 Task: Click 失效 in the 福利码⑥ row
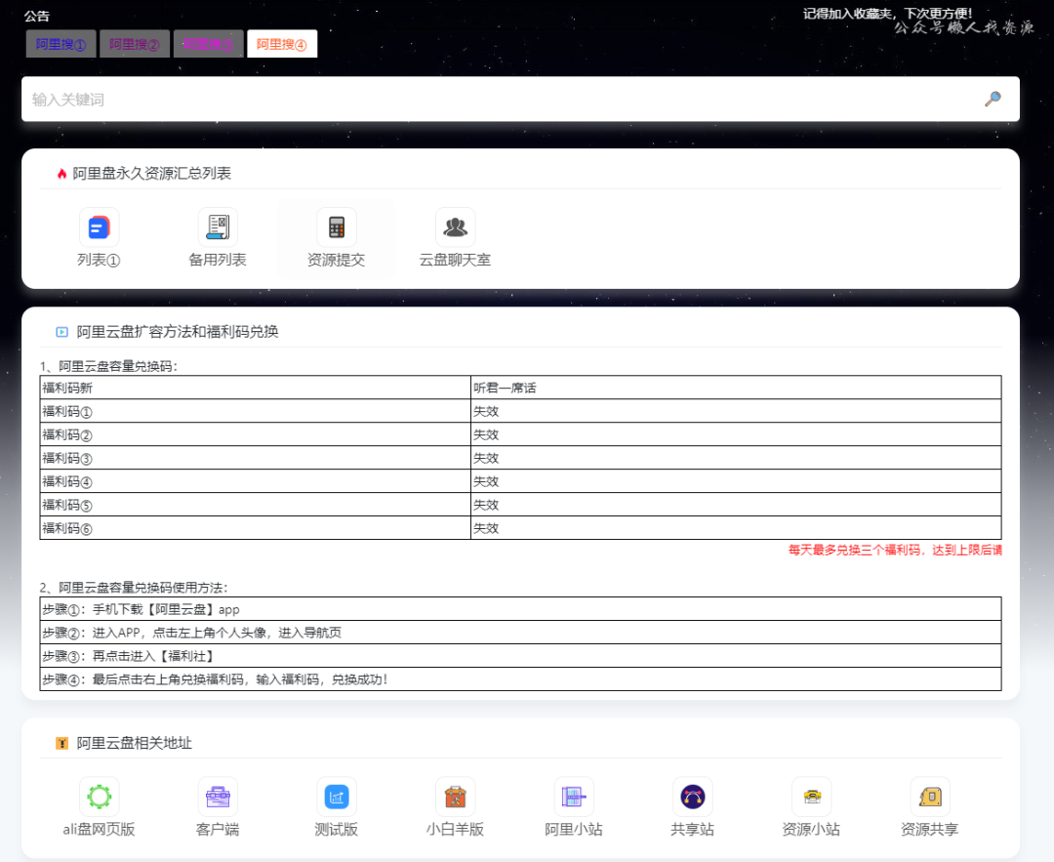[x=486, y=528]
